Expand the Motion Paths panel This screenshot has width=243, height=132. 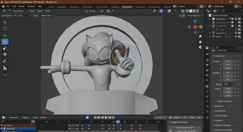pos(221,116)
